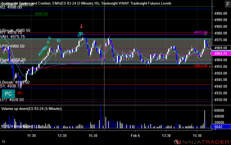The image size is (231, 145).
Task: Click the Volume up down indicator label
Action: [x=32, y=109]
